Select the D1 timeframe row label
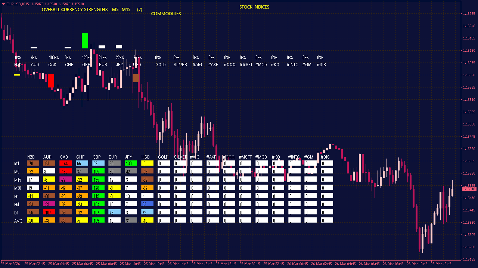 point(16,213)
